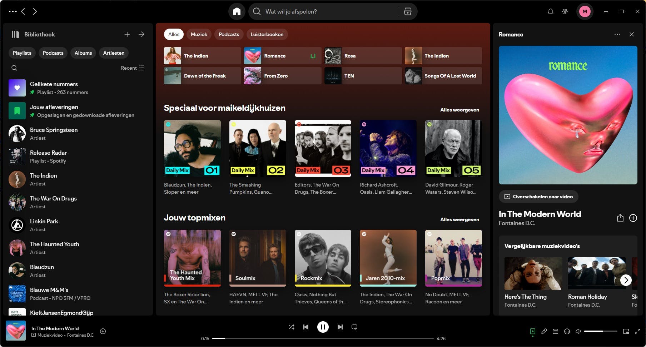This screenshot has height=347, width=646.
Task: Pause the current playback
Action: pyautogui.click(x=323, y=327)
